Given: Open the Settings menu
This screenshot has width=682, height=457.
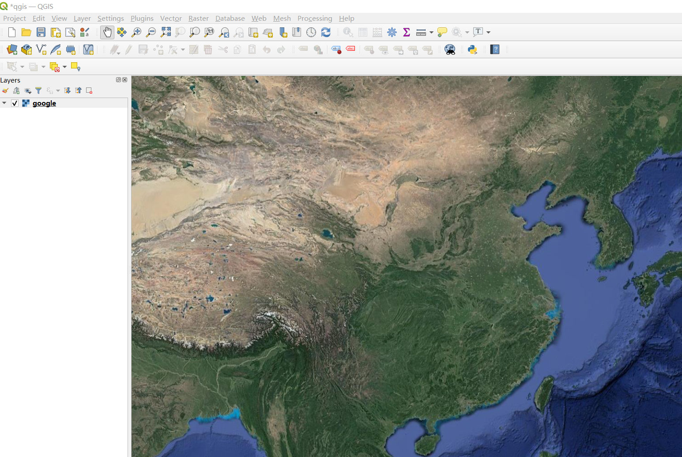Looking at the screenshot, I should click(111, 18).
